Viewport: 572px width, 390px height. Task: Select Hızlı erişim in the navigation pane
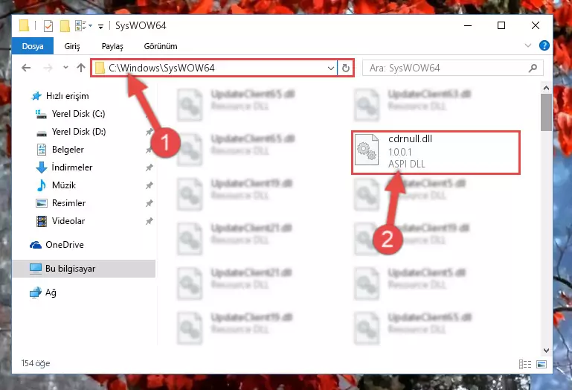click(67, 96)
